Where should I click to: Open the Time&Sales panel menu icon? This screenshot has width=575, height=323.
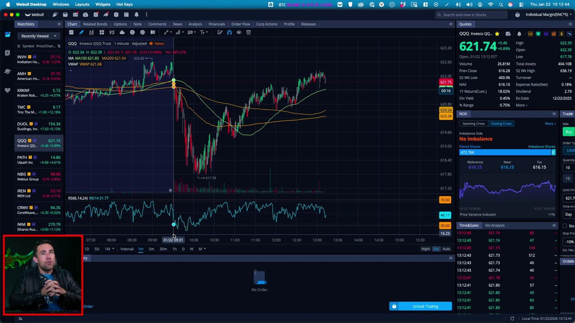554,226
